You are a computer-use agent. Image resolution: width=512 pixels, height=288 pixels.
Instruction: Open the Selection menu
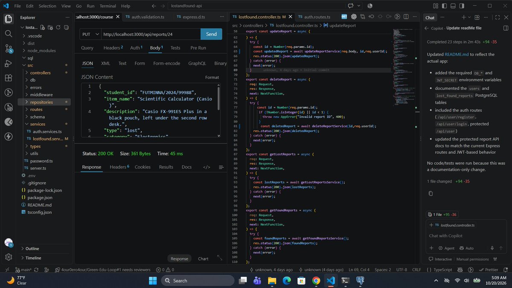[47, 6]
